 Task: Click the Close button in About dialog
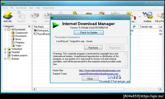pyautogui.click(x=90, y=79)
